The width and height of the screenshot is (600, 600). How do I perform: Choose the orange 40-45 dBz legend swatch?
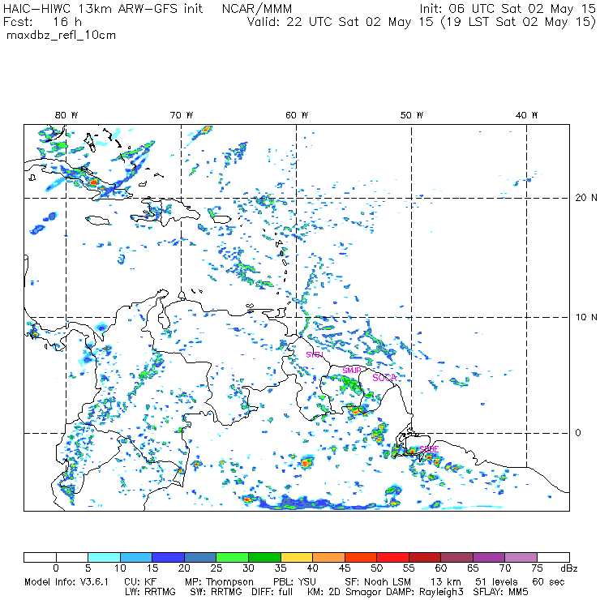(x=329, y=557)
